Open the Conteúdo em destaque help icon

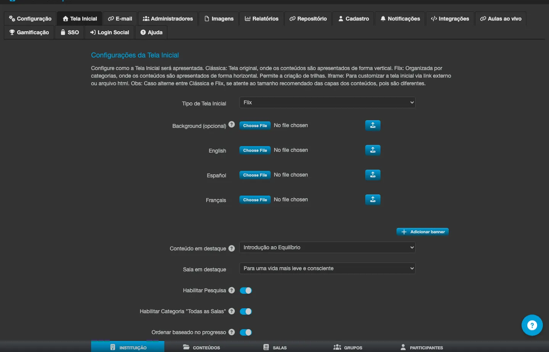231,248
